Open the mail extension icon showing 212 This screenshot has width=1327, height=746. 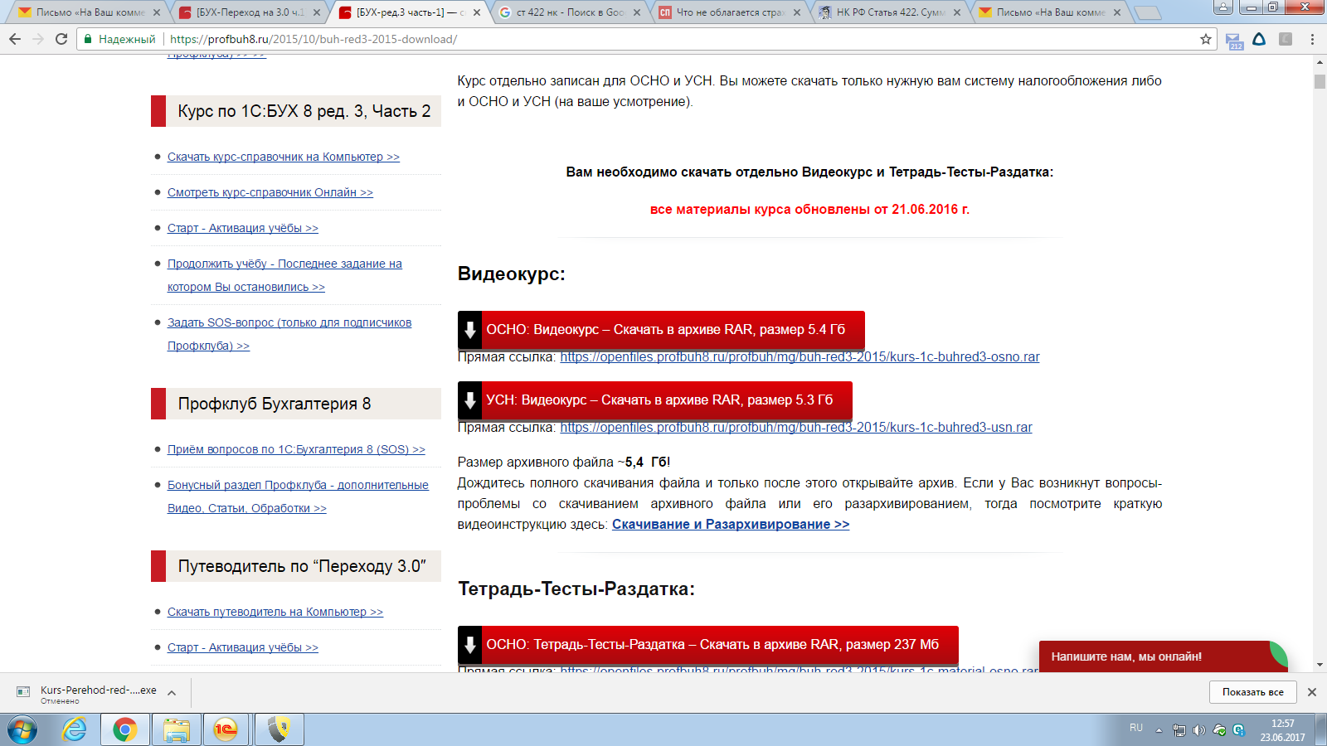click(1234, 40)
